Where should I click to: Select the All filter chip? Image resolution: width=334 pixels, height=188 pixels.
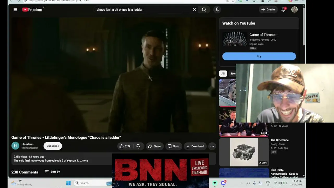[223, 74]
